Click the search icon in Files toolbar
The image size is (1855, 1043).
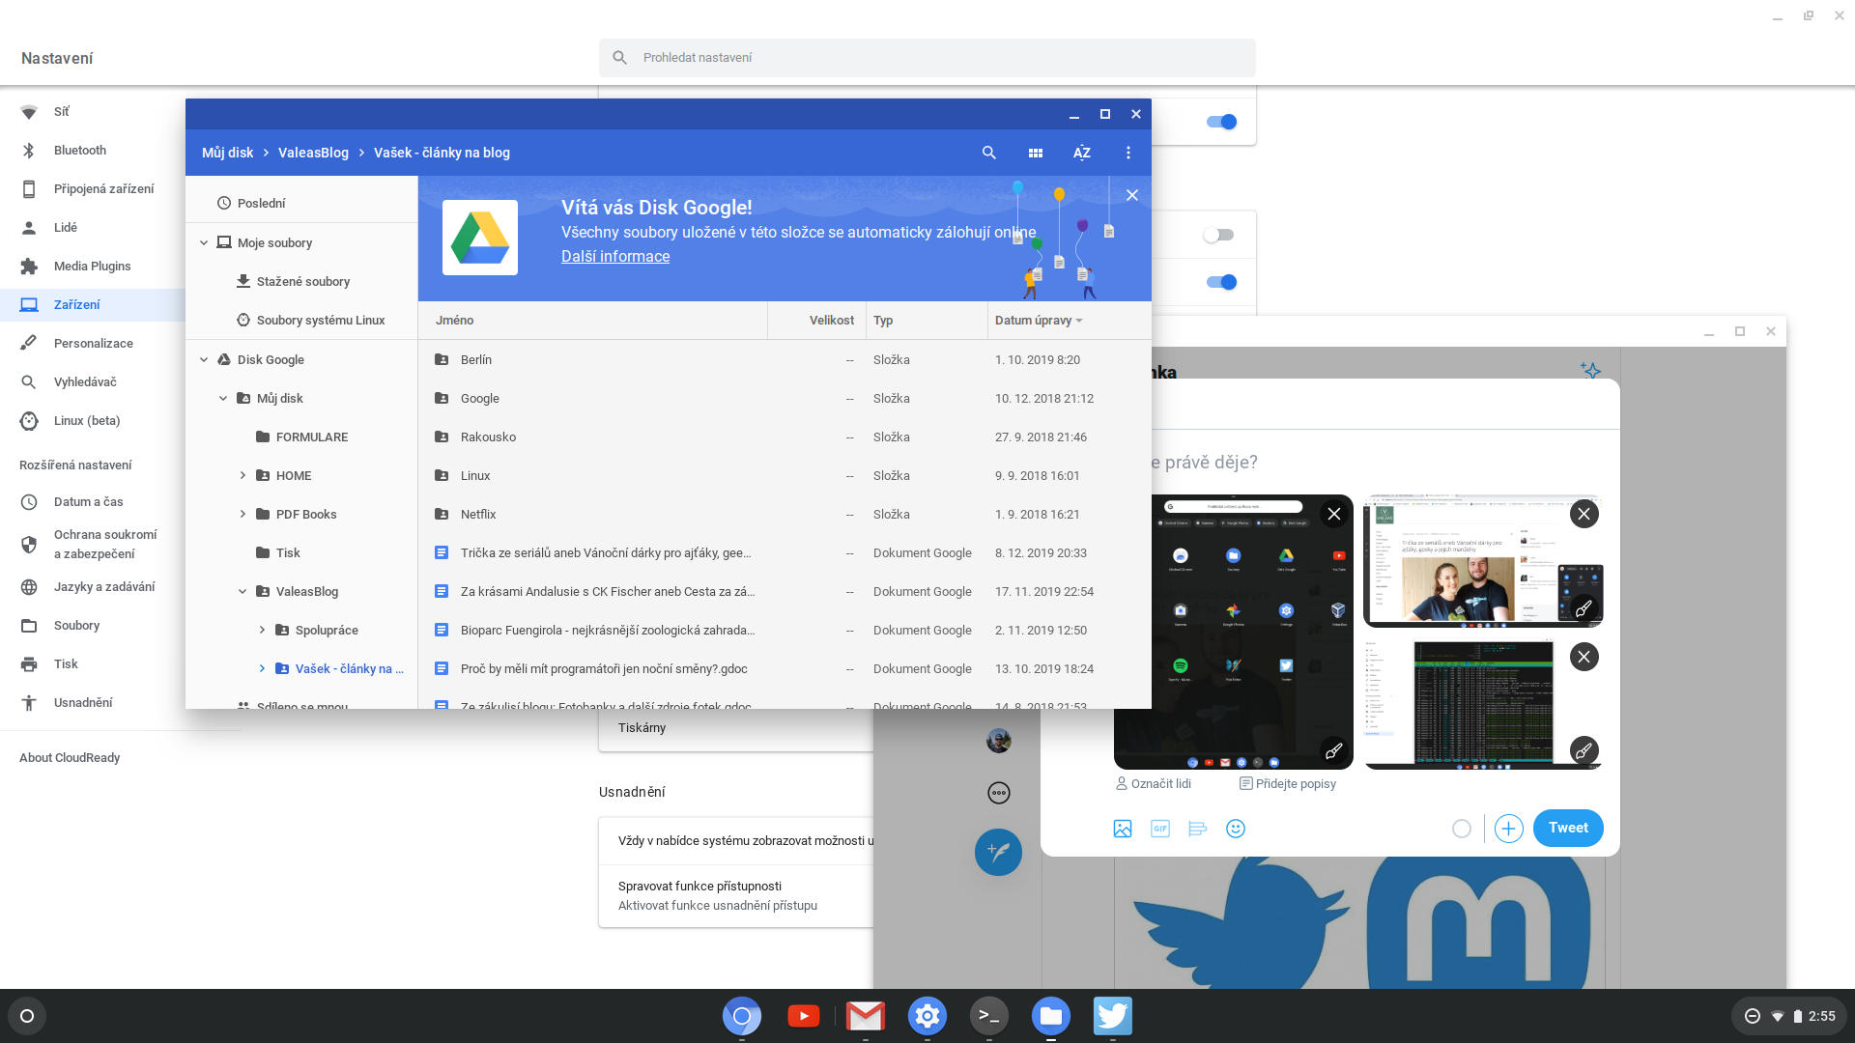pyautogui.click(x=988, y=153)
